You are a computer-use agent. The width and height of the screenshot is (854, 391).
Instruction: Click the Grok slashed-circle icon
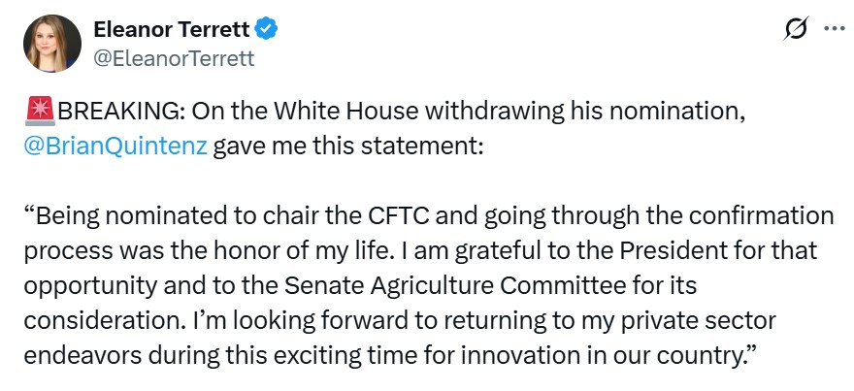796,30
